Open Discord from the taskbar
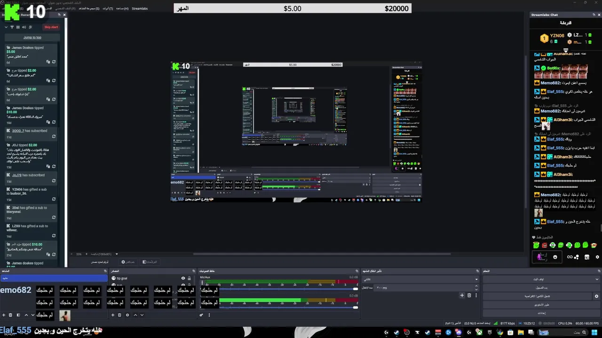 point(459,332)
